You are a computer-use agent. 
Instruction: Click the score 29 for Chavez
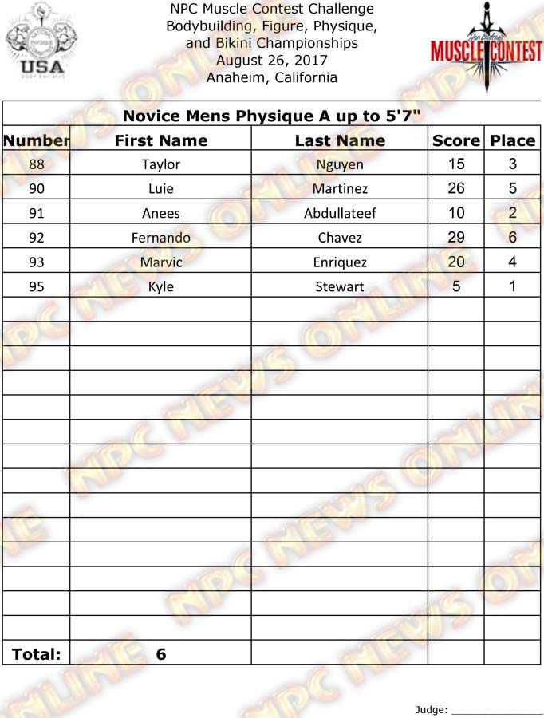pyautogui.click(x=456, y=238)
